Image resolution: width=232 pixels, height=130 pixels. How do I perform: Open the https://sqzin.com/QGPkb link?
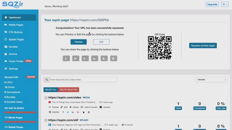[x=89, y=20]
